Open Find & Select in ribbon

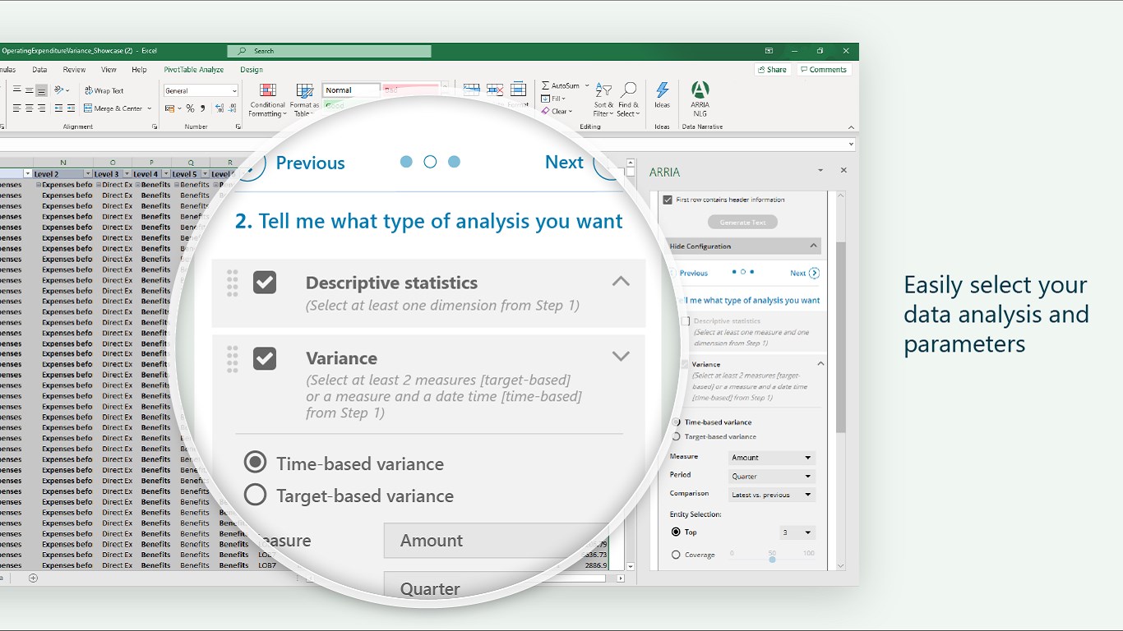(x=629, y=99)
